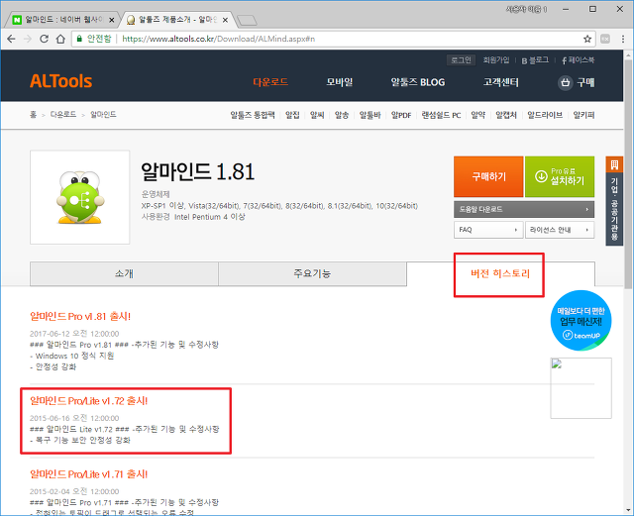Click the green secure padlock icon

(x=79, y=39)
